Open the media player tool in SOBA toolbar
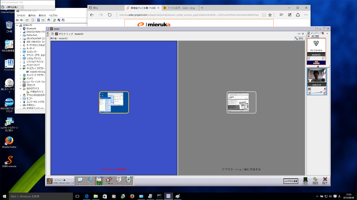The image size is (357, 200). (128, 181)
